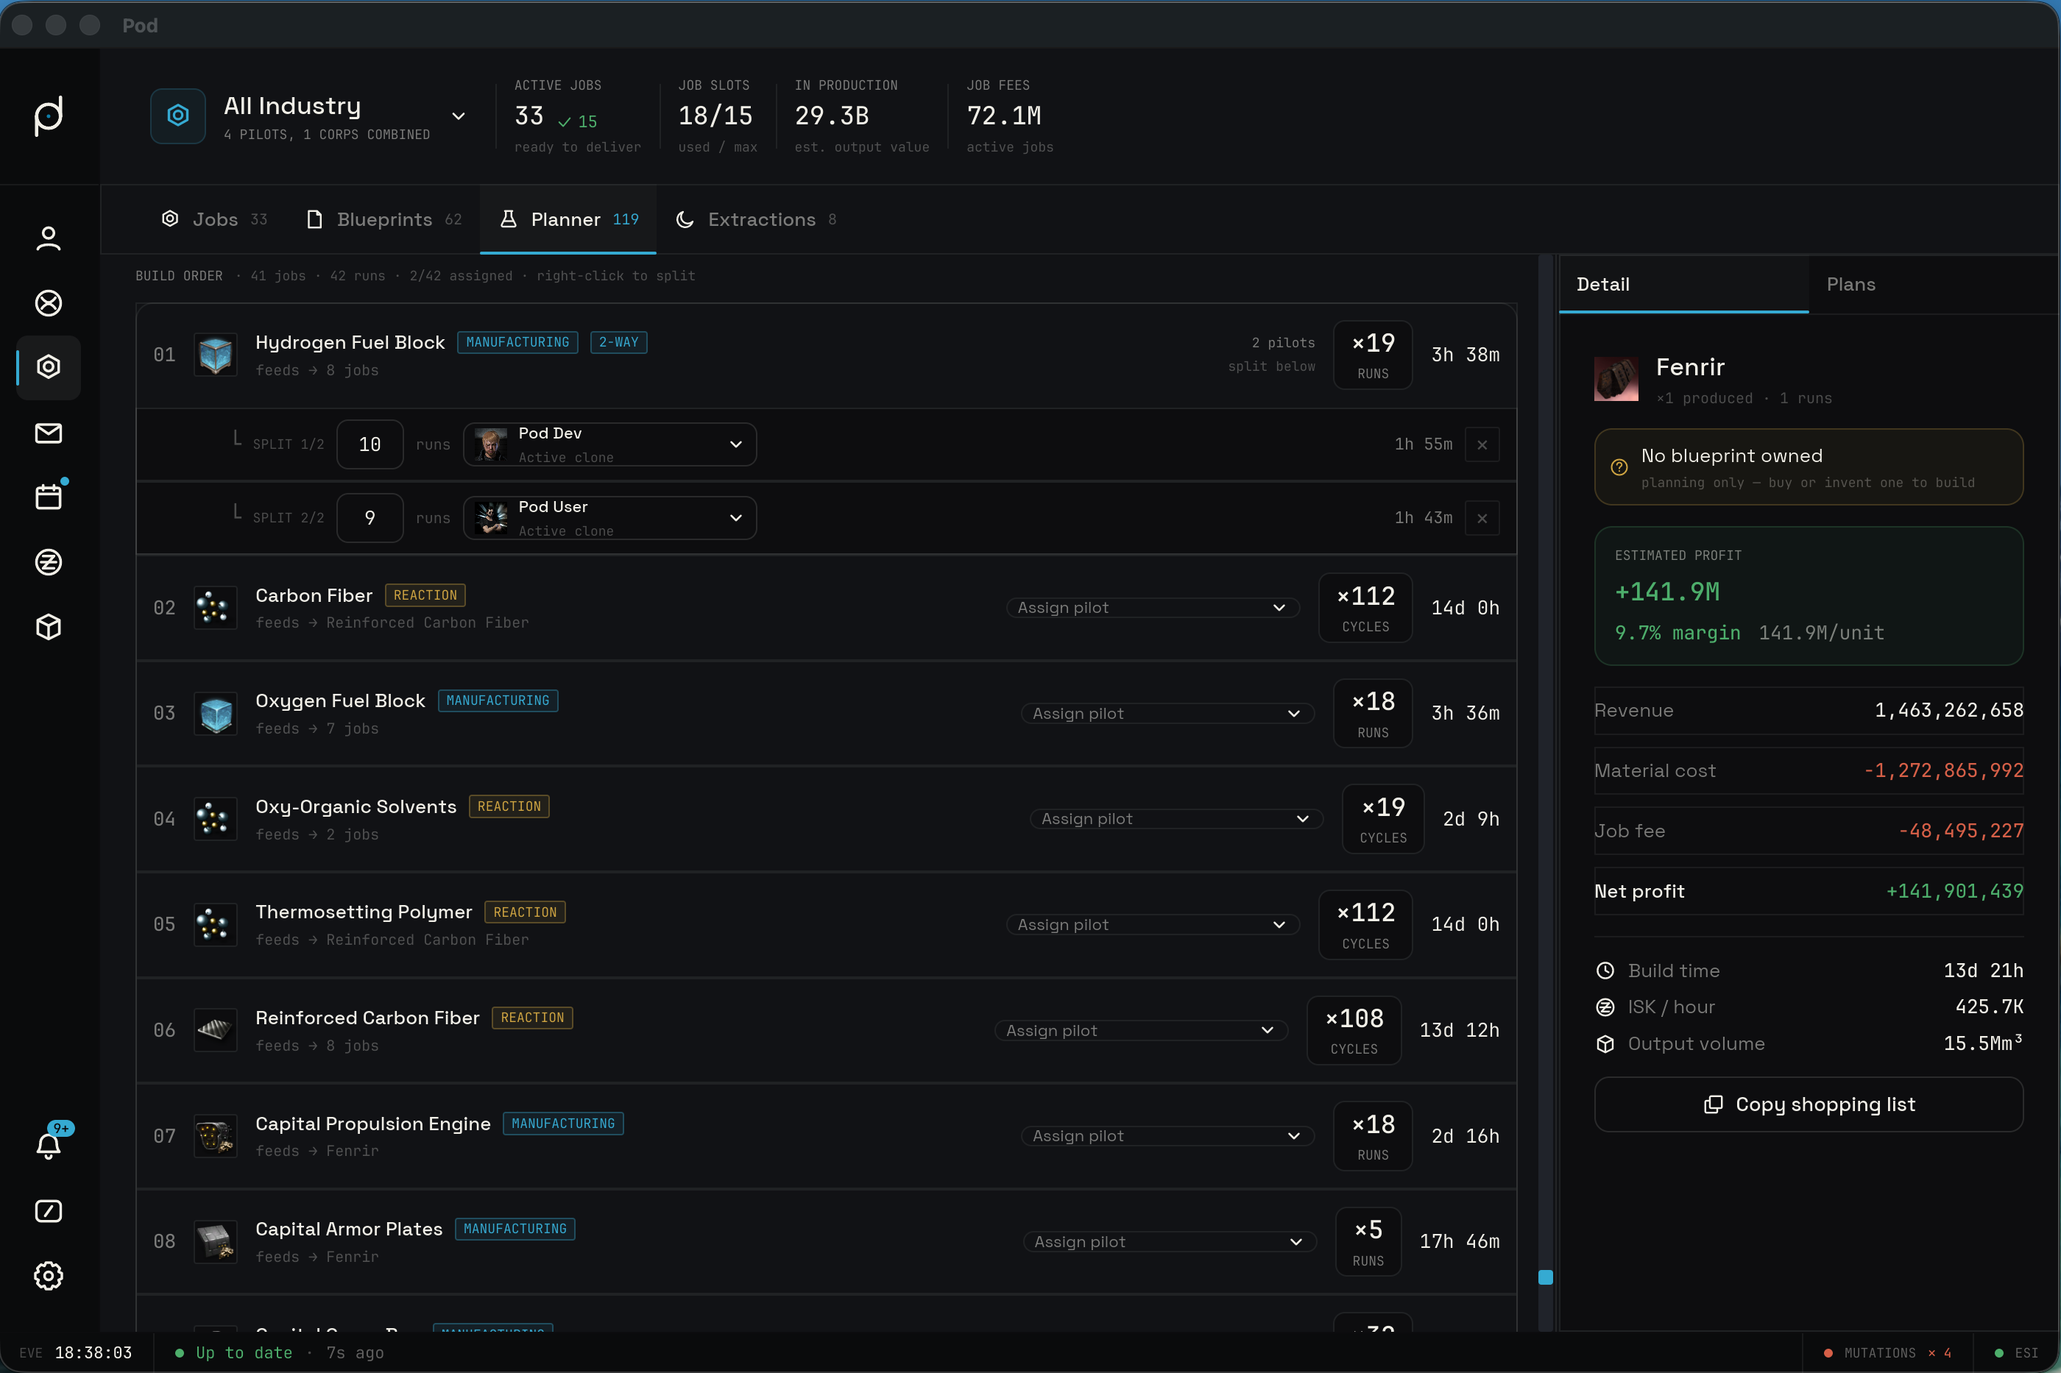2061x1373 pixels.
Task: Open Assign pilot dropdown for Capital Propulsion Engine
Action: [x=1167, y=1135]
